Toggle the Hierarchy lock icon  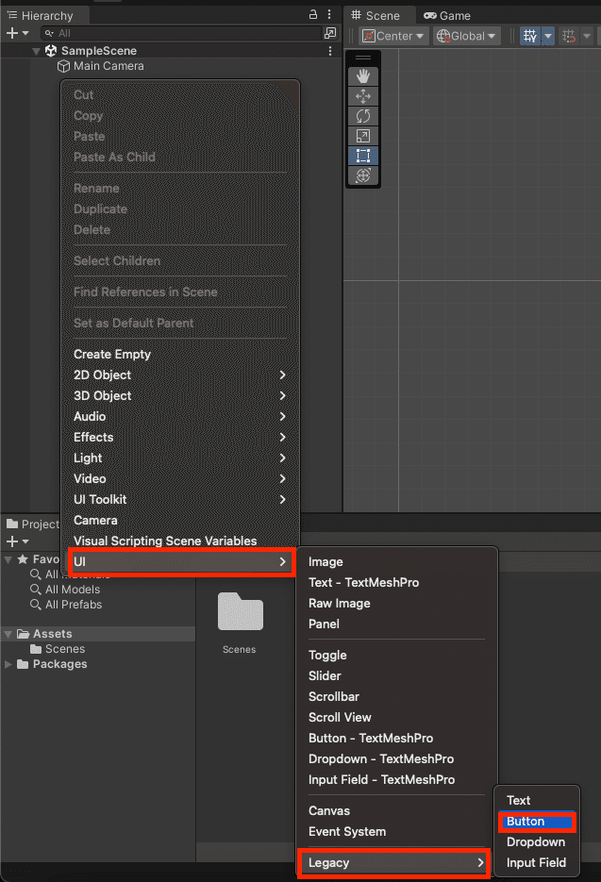(312, 14)
